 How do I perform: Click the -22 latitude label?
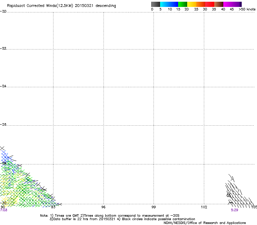(x=3, y=48)
